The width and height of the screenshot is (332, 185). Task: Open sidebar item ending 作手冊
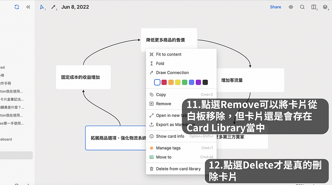[x=5, y=83]
